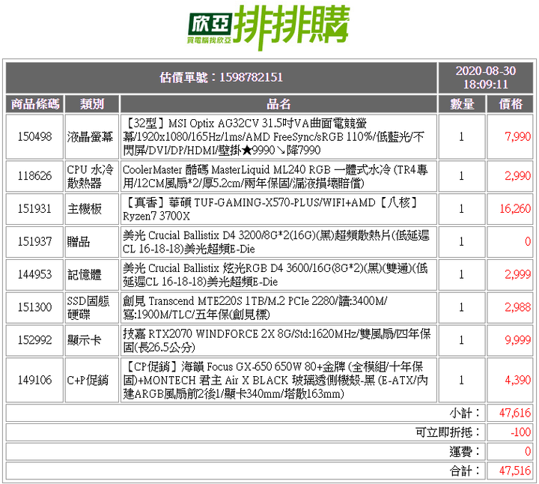The image size is (539, 484).
Task: Click the 類別 column header
Action: point(92,104)
